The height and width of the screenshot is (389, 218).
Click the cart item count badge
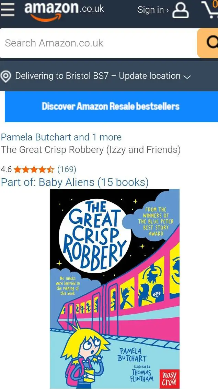pyautogui.click(x=216, y=3)
